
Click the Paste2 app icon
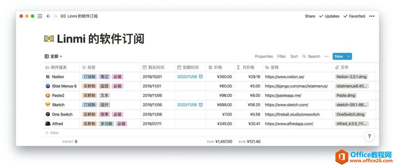48,95
